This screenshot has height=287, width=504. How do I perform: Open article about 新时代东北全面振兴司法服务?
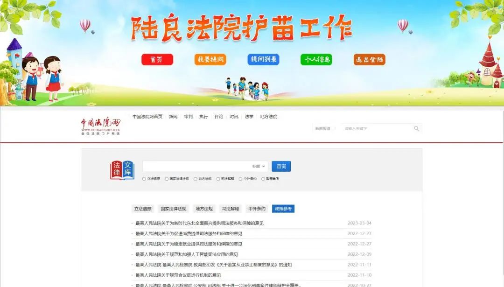199,224
